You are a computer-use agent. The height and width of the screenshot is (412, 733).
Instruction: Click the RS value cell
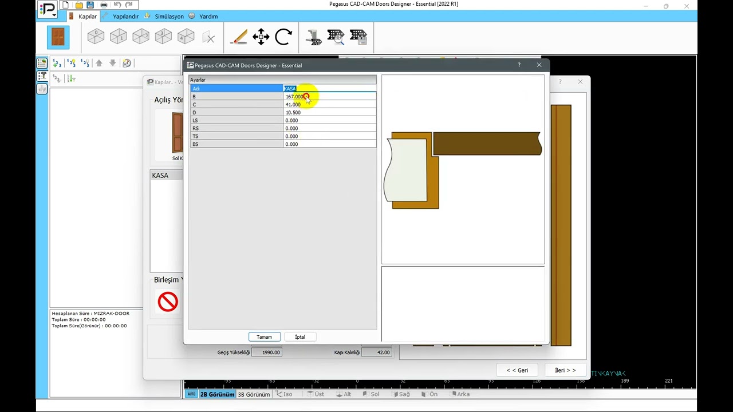click(330, 129)
